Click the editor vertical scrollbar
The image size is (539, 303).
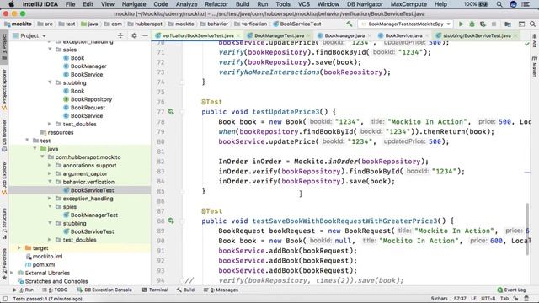pos(527,229)
